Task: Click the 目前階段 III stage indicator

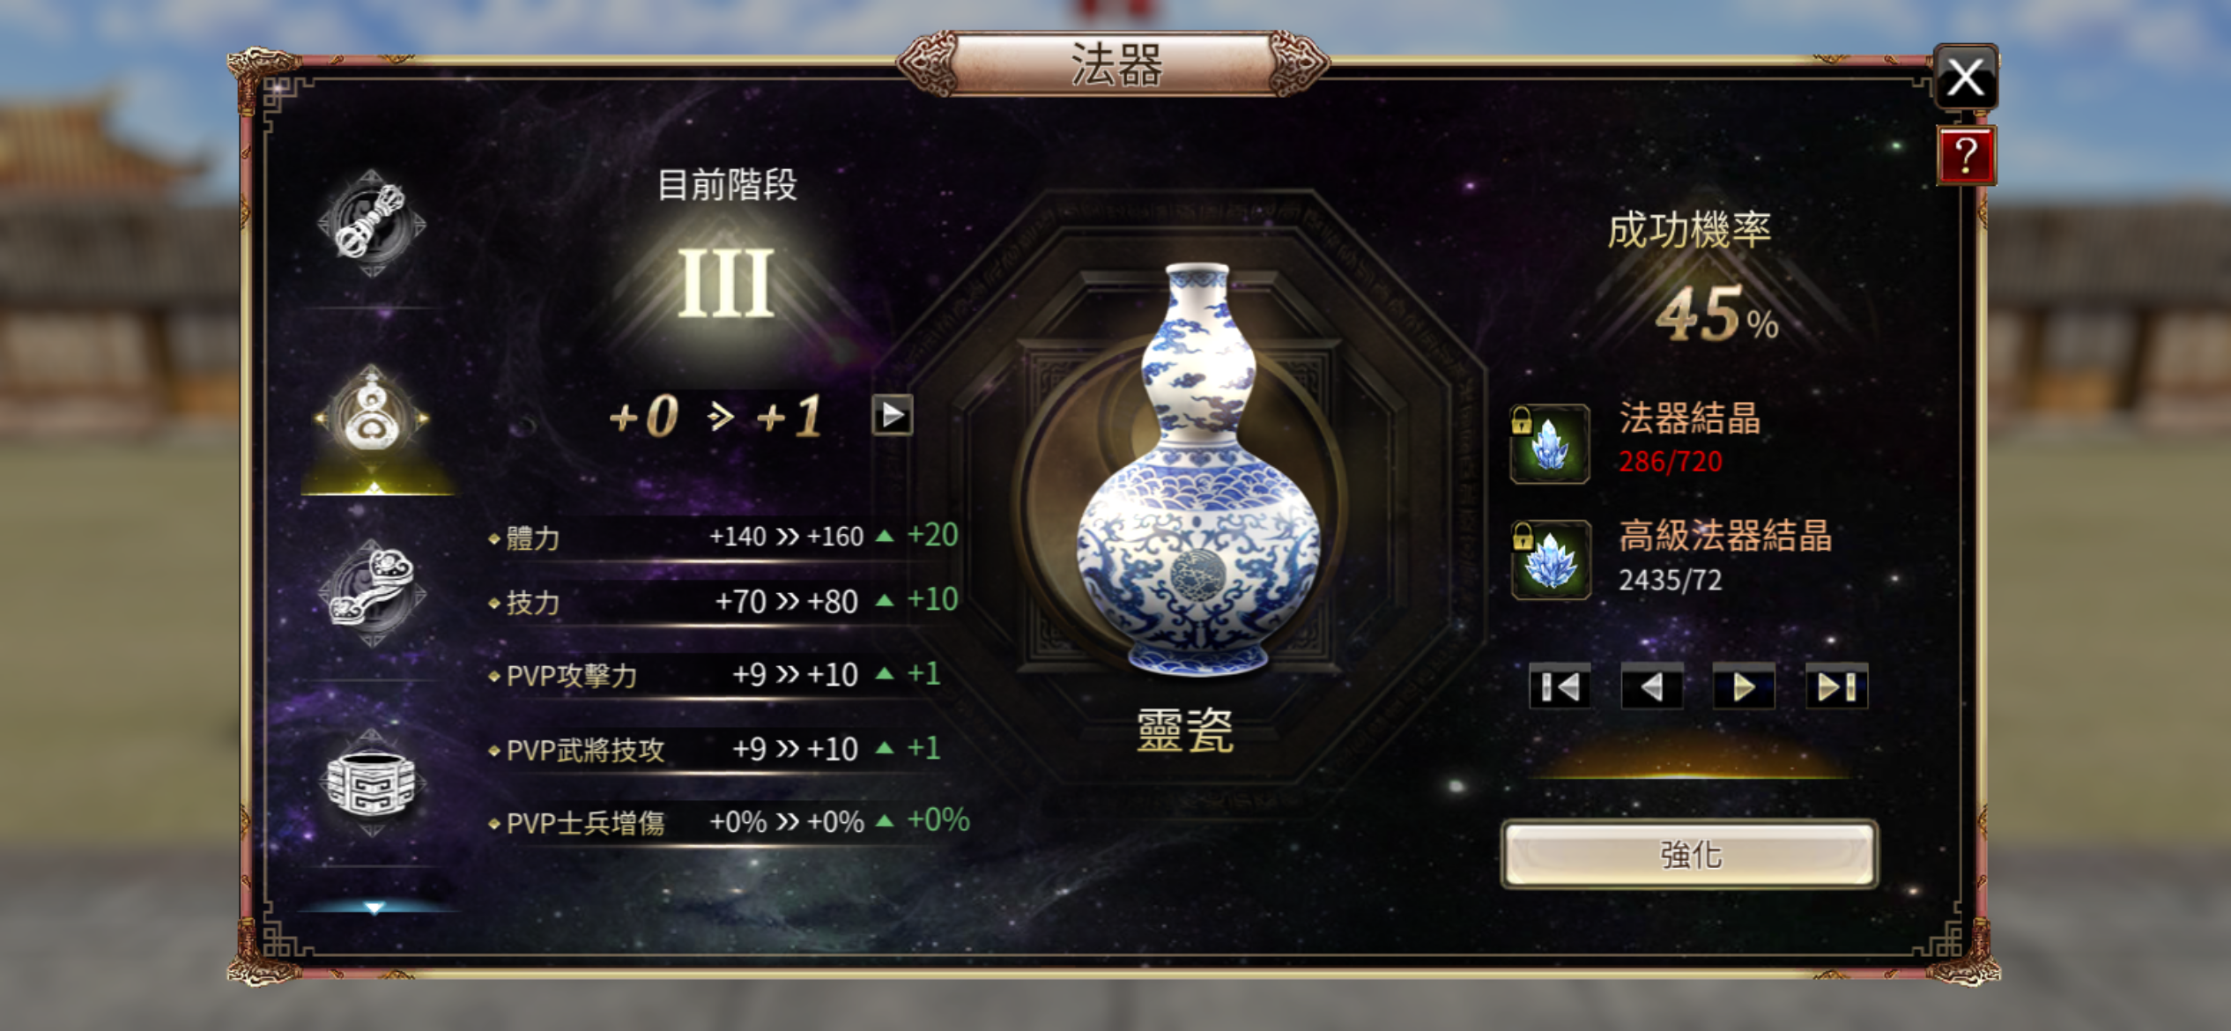Action: click(726, 247)
